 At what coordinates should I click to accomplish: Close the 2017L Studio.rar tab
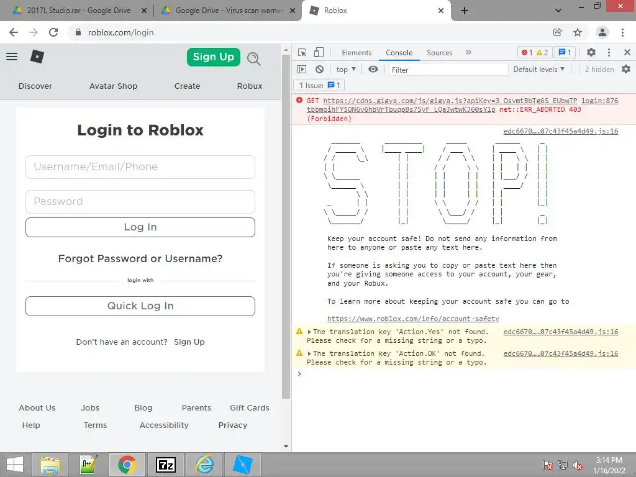[144, 11]
